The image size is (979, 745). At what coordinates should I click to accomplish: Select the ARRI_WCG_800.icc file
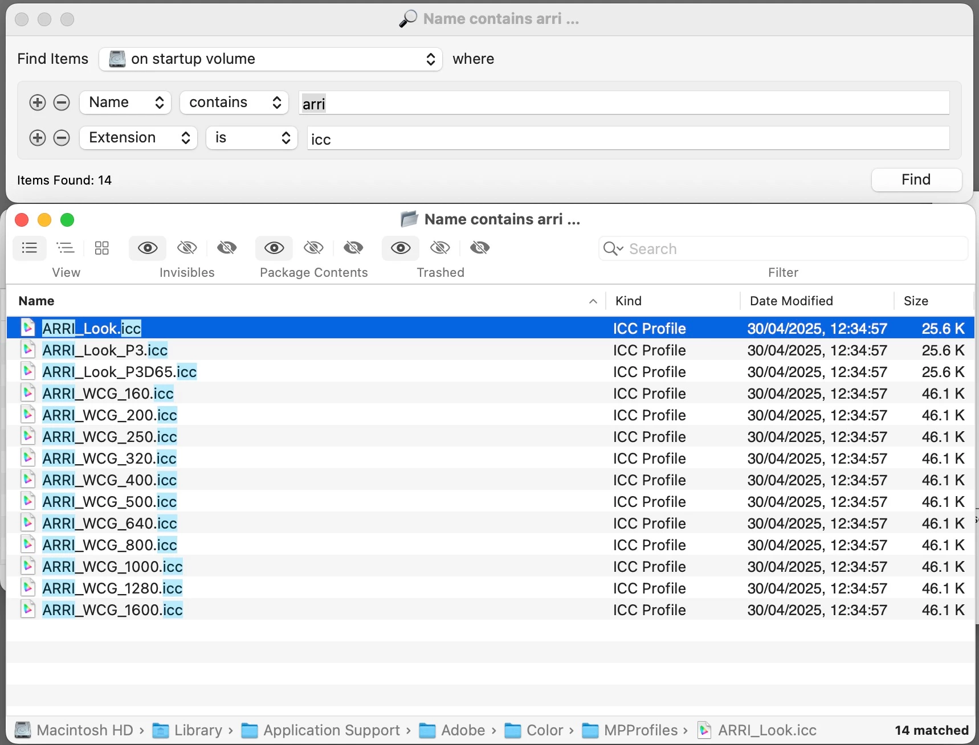tap(491, 545)
